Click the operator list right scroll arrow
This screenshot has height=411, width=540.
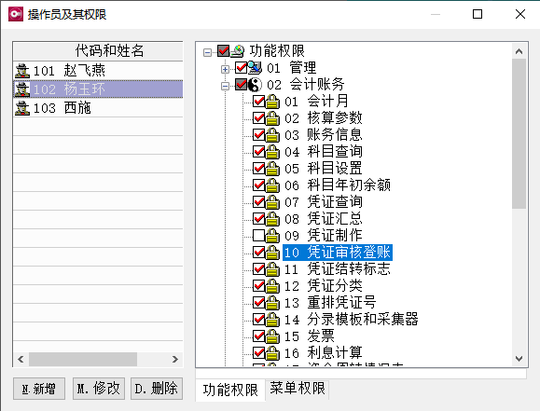pyautogui.click(x=175, y=360)
